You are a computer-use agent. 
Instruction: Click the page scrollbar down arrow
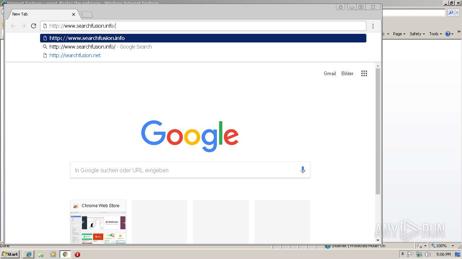[378, 240]
